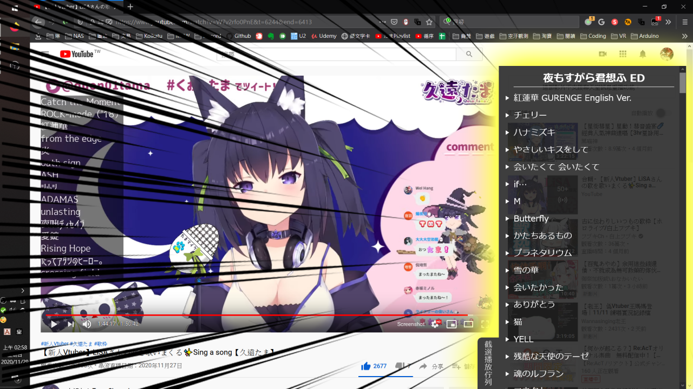Click the 夜もすがら君想ふ ED header

coord(594,78)
